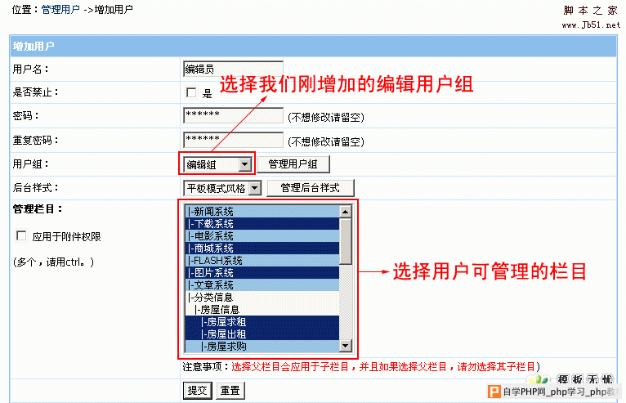Select 商城系统 in the column list
Screen dimensions: 626x403
pos(262,249)
